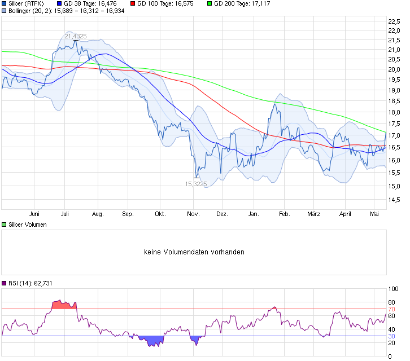This screenshot has width=410, height=361.
Task: Click the 15,0 price axis value
Action: click(394, 186)
